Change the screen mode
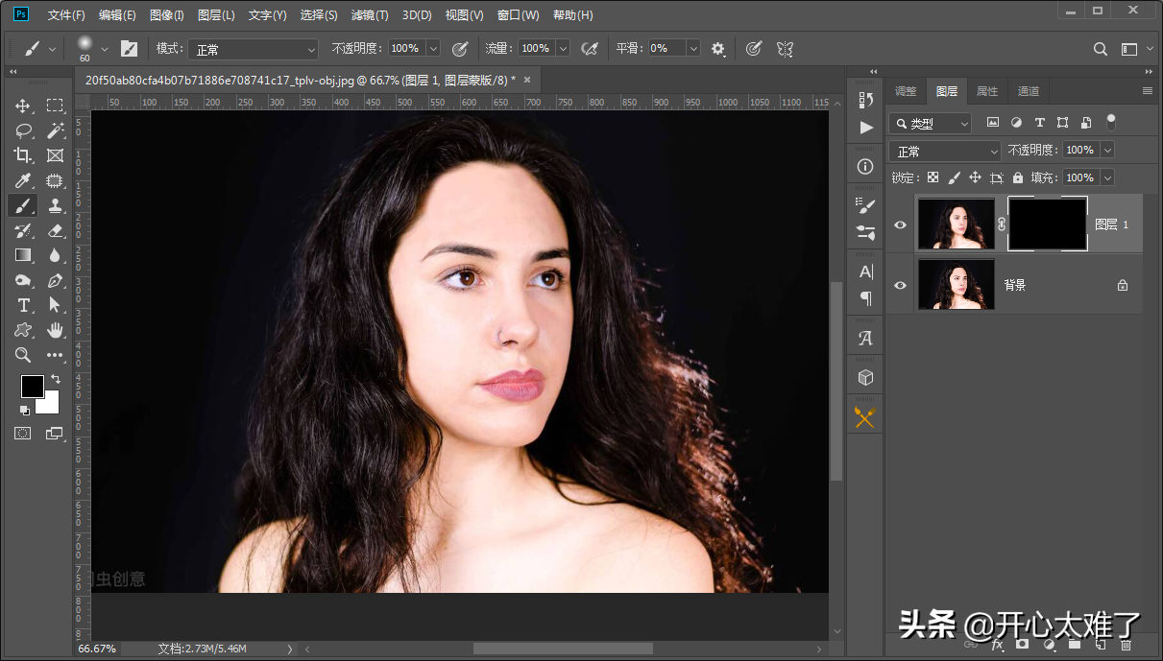Image resolution: width=1163 pixels, height=661 pixels. pos(55,434)
